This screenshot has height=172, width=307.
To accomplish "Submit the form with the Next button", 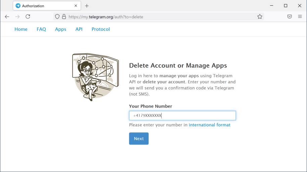I will coord(139,138).
